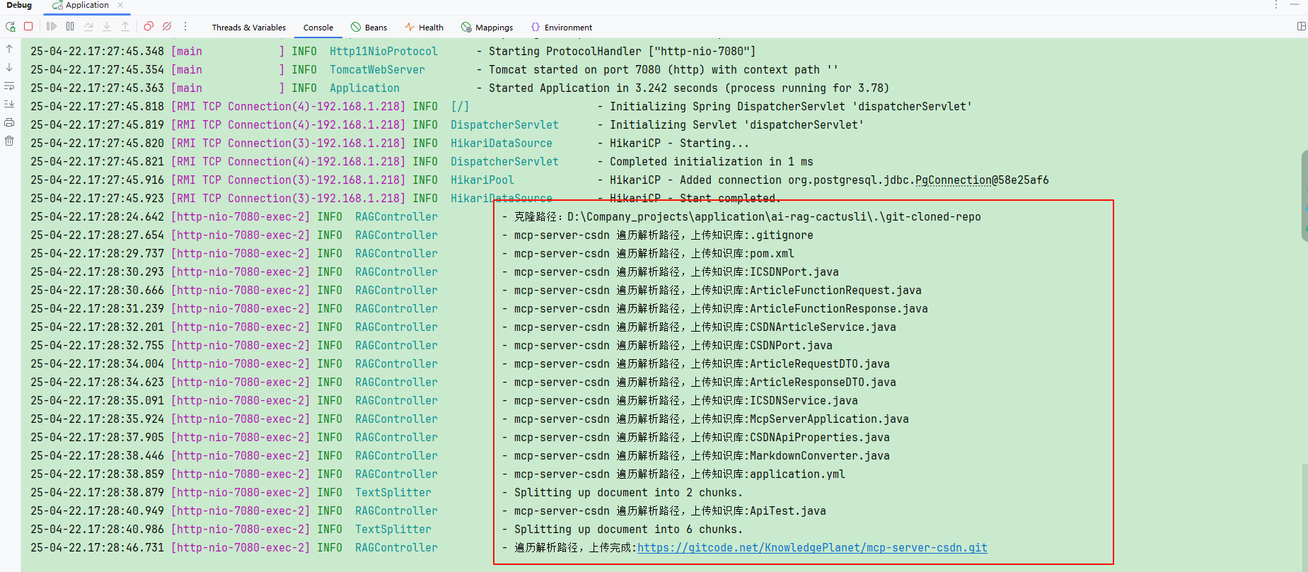The width and height of the screenshot is (1308, 572).
Task: Jump up the stack trace
Action: (x=9, y=49)
